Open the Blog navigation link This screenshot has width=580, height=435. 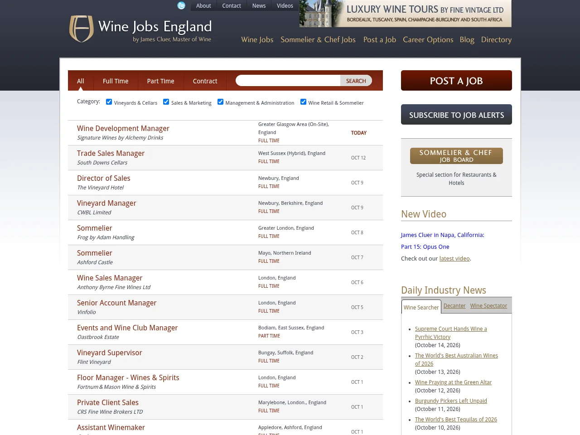point(467,39)
